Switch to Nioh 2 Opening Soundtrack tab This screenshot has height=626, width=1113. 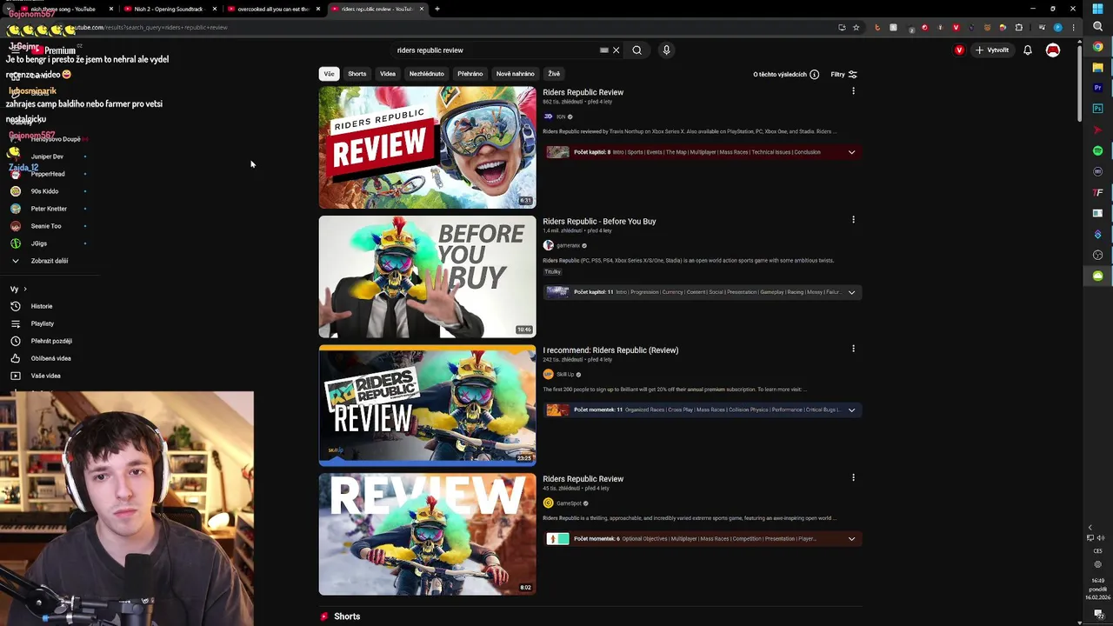coord(168,9)
